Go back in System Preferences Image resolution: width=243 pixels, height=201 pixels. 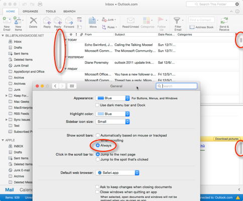point(55,86)
